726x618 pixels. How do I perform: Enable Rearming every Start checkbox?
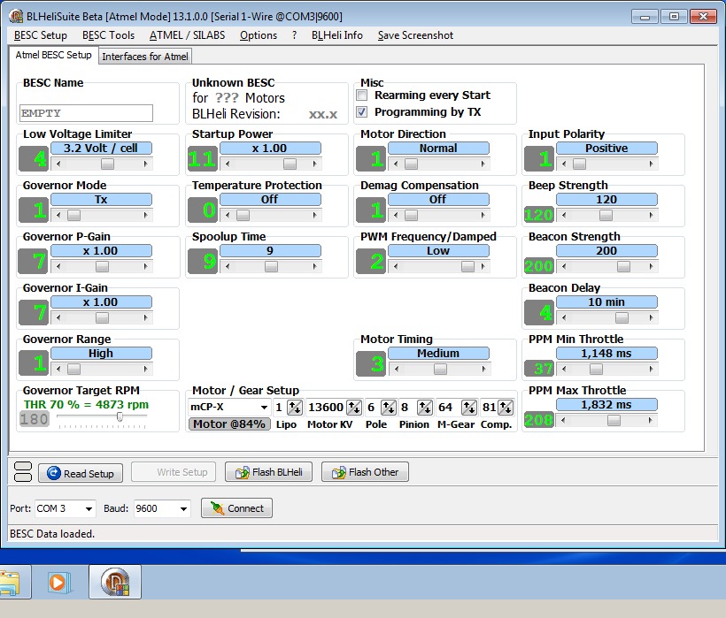pos(361,95)
